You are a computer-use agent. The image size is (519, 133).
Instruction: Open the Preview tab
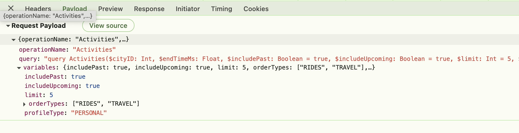click(110, 9)
